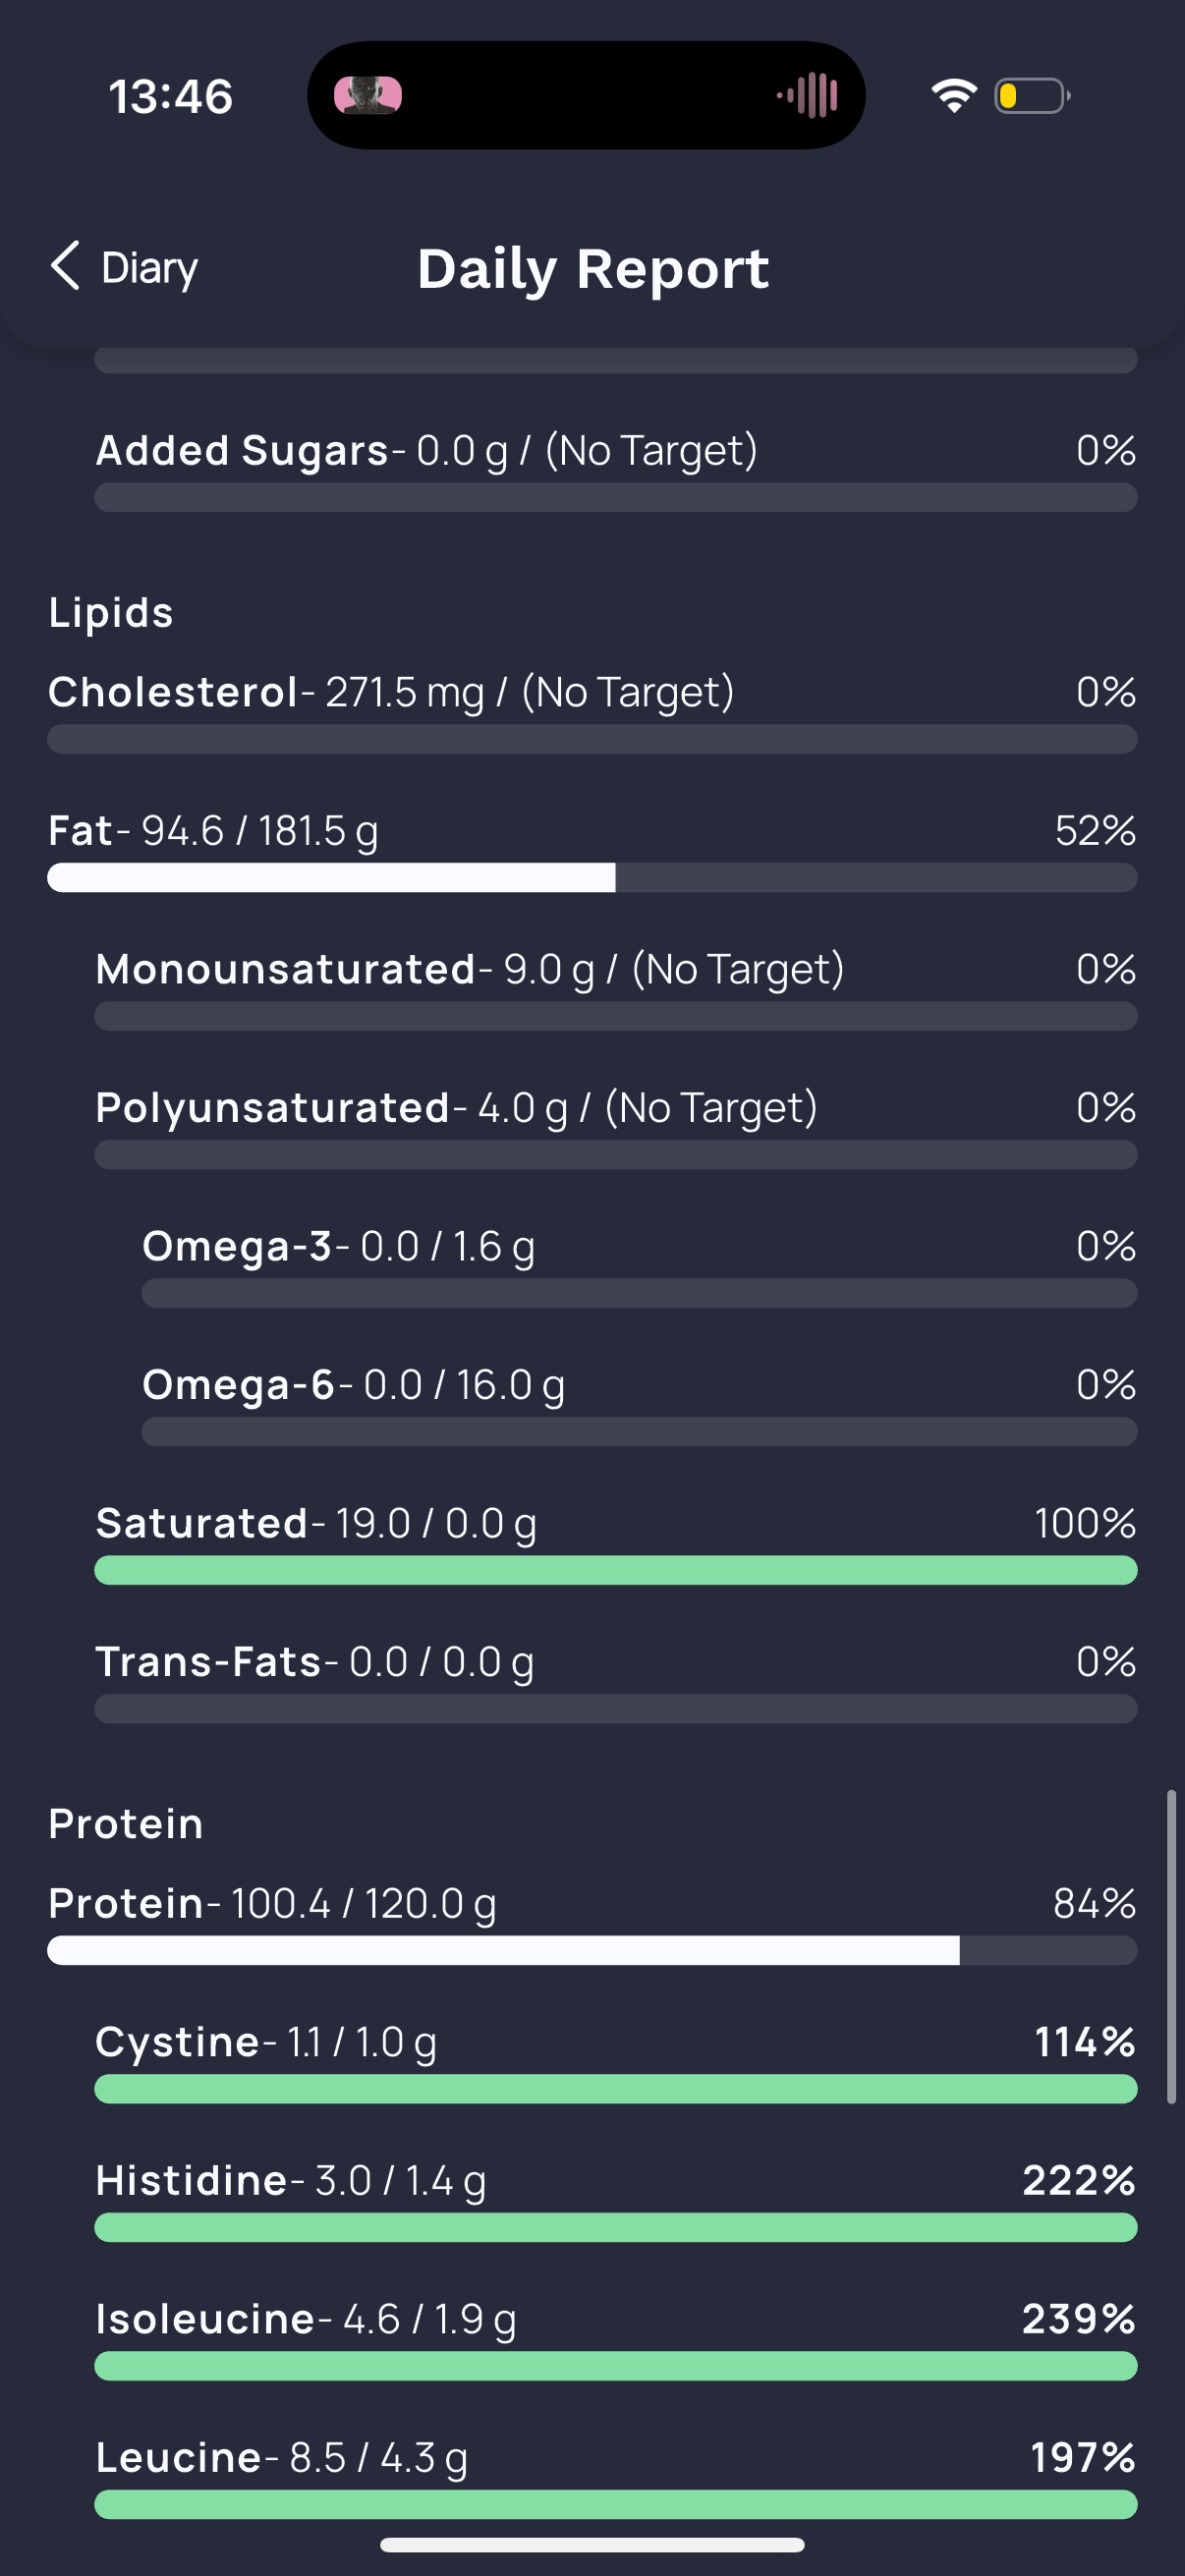The width and height of the screenshot is (1185, 2576).
Task: Open Polyunsaturated fat details
Action: 616,1127
